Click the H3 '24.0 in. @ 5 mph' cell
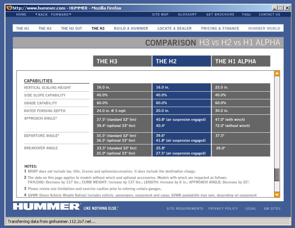Screen dimensions: 295x228 coord(122,111)
